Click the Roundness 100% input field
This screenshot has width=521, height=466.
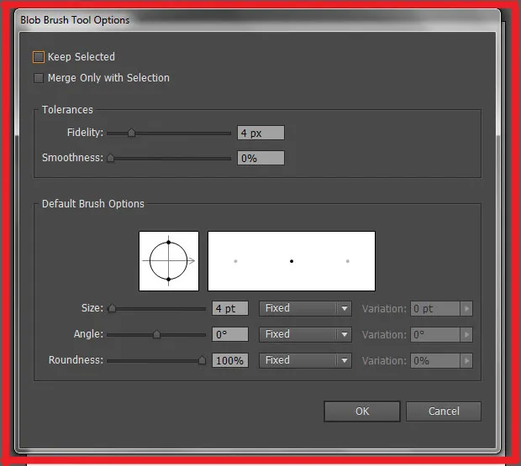(x=229, y=360)
